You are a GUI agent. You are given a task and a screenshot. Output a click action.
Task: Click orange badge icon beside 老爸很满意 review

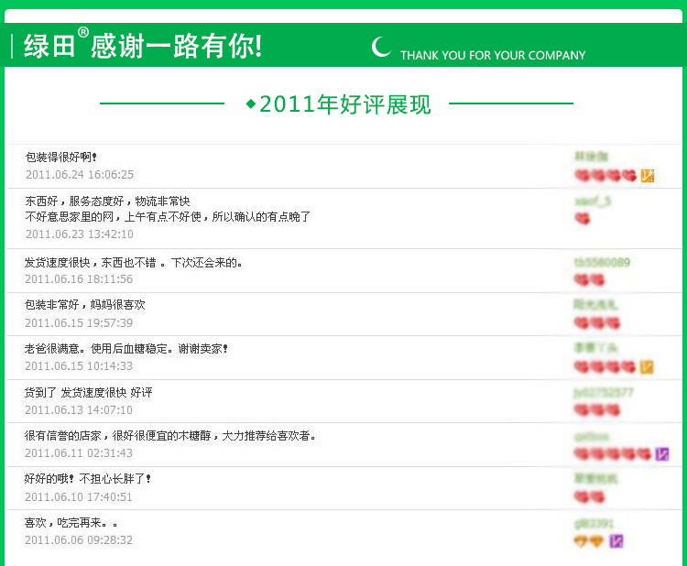pyautogui.click(x=647, y=366)
